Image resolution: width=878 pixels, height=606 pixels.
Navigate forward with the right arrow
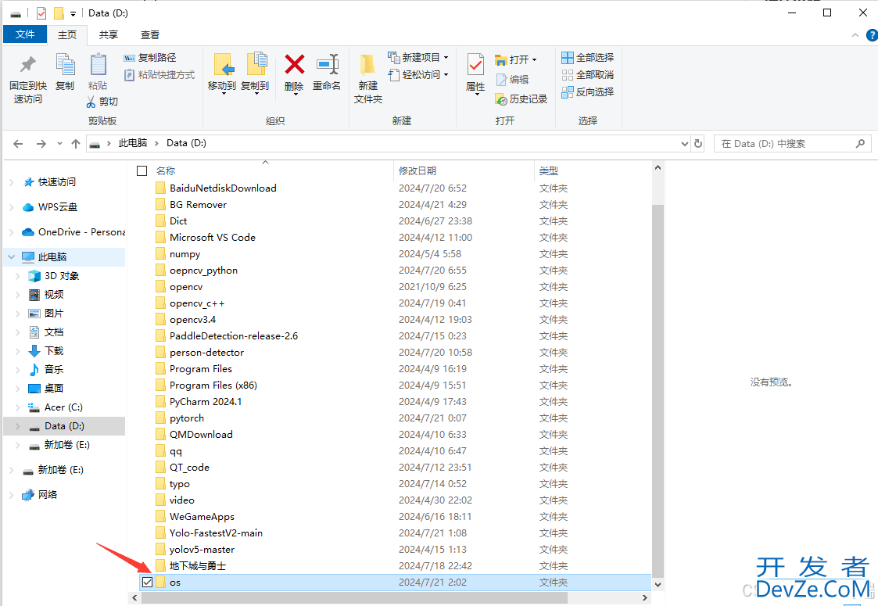tap(41, 144)
